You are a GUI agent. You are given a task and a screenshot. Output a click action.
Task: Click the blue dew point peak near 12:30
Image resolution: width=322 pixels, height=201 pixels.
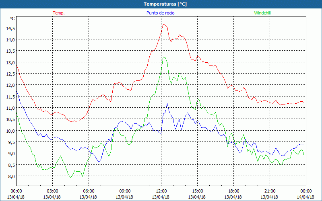(167, 104)
